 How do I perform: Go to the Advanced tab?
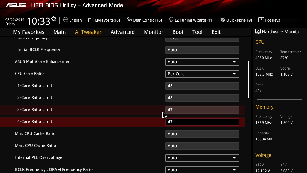pyautogui.click(x=123, y=32)
